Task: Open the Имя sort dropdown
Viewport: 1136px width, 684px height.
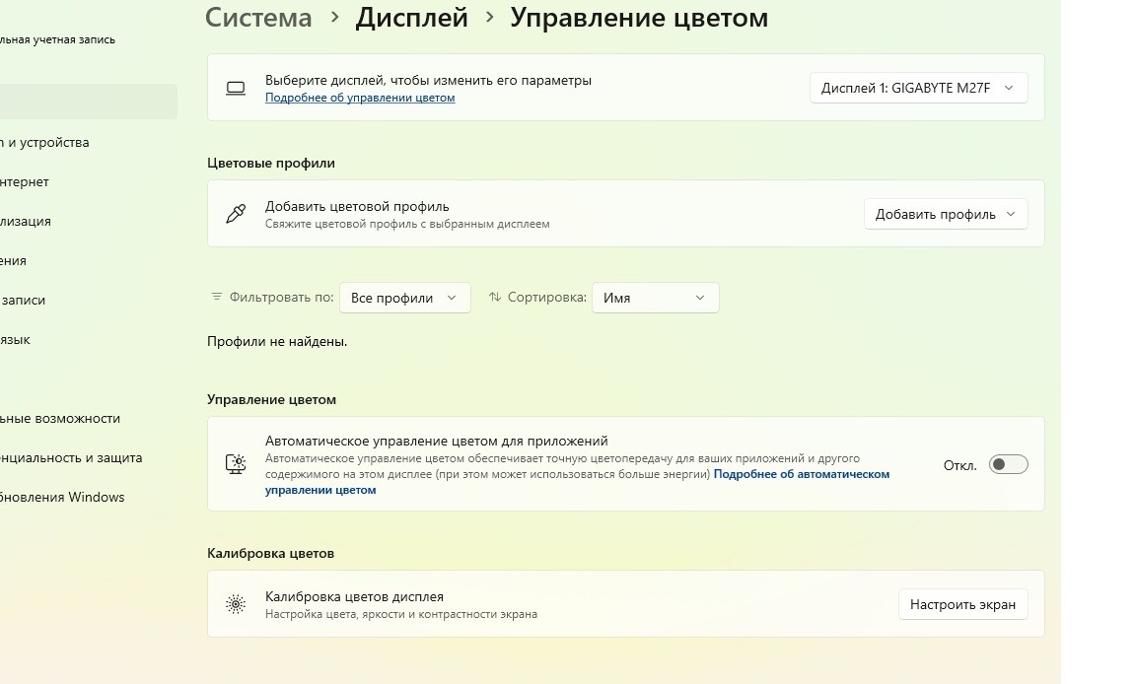Action: (x=655, y=298)
